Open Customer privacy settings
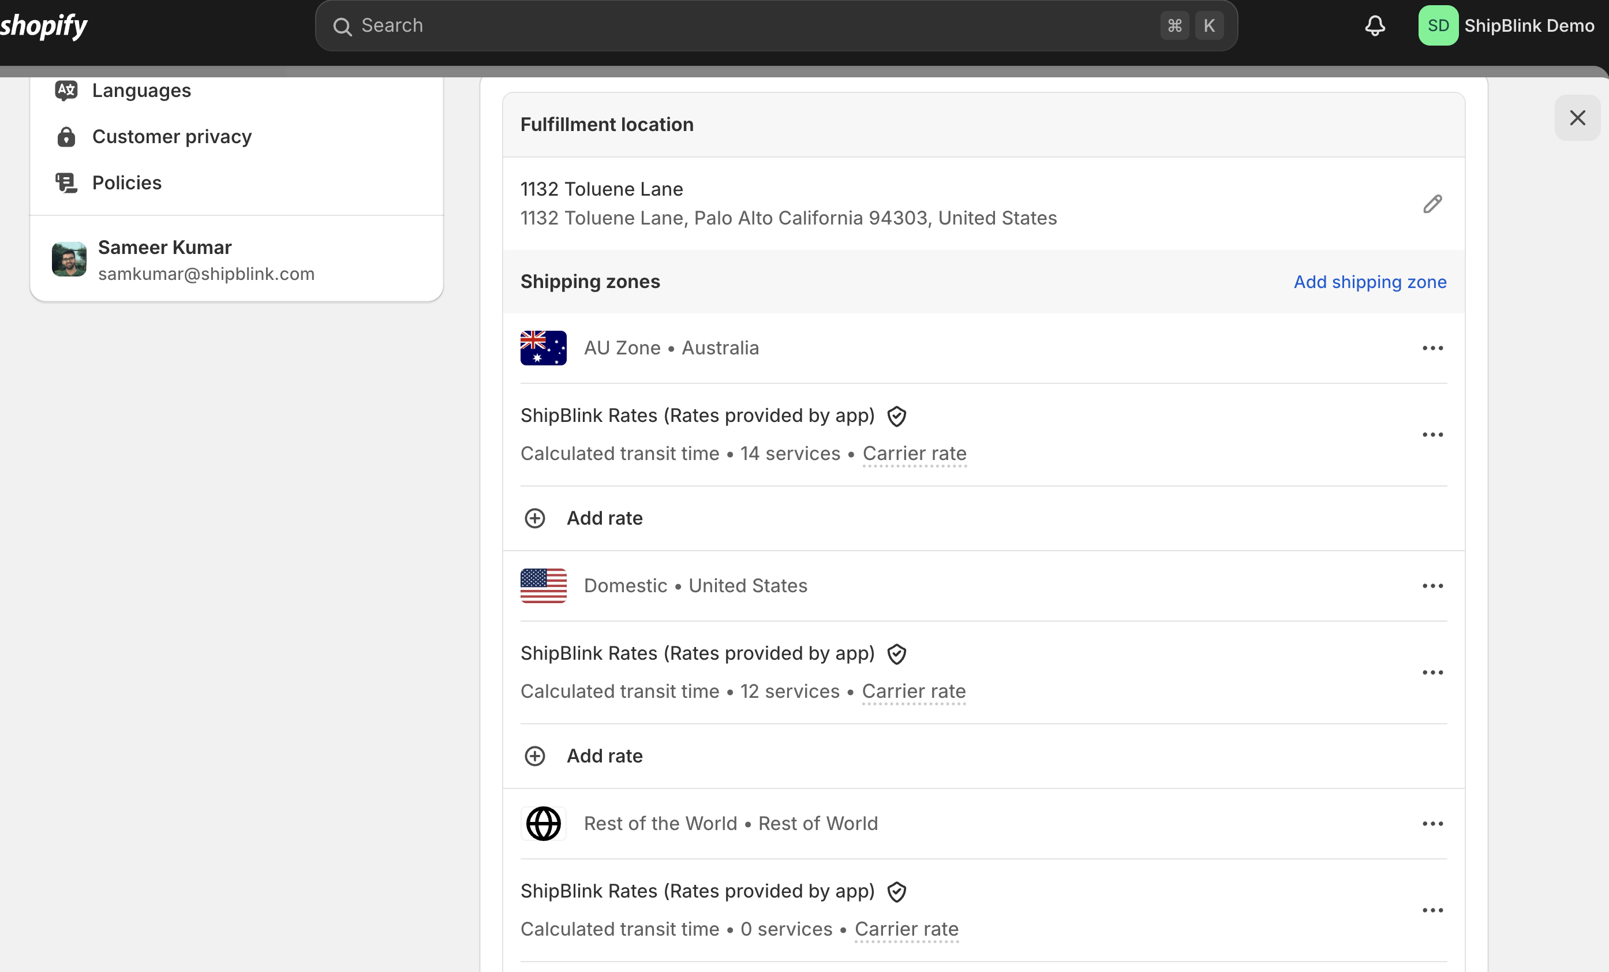1609x972 pixels. (172, 137)
